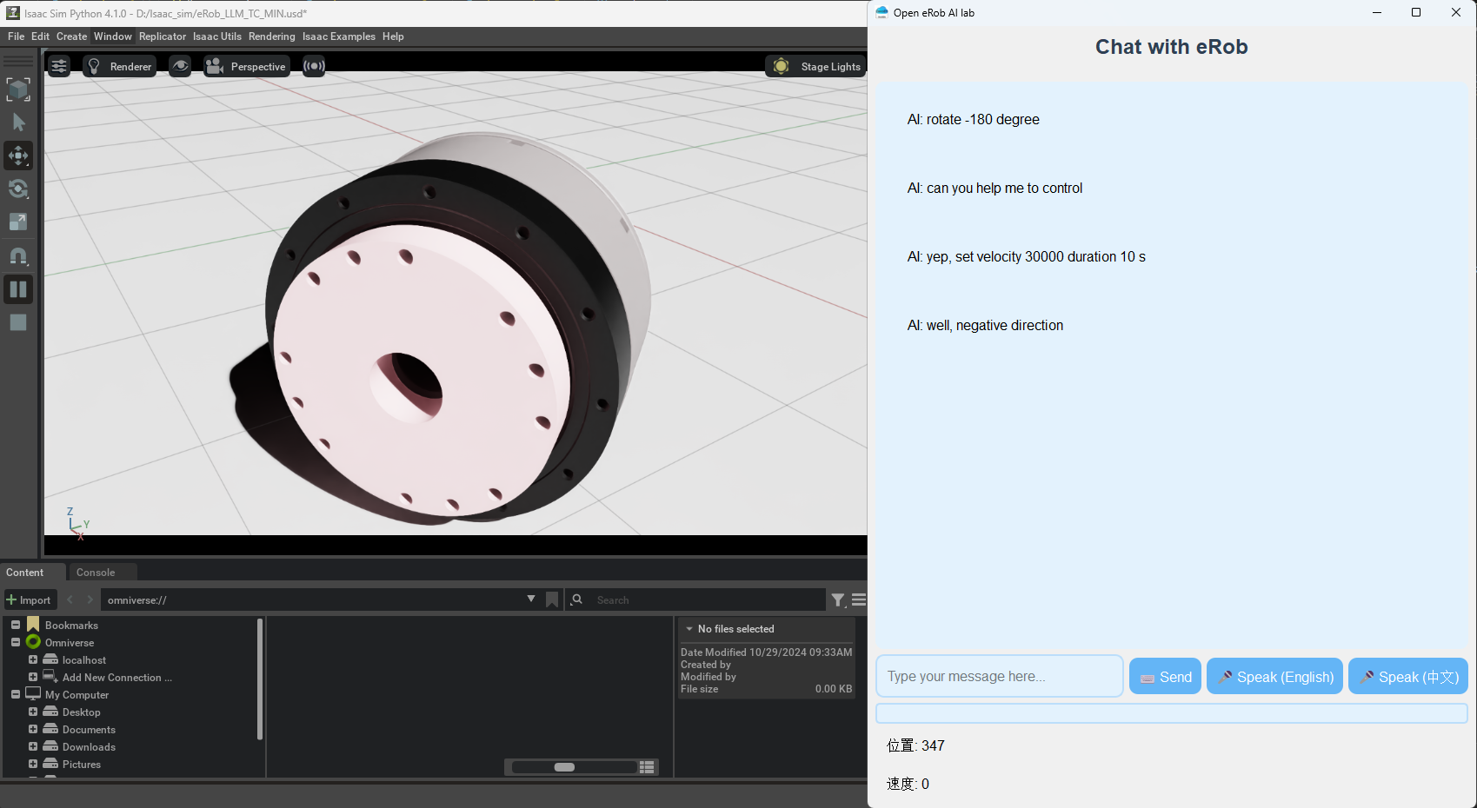1477x808 pixels.
Task: Select the Move tool in left toolbar
Action: pyautogui.click(x=18, y=156)
